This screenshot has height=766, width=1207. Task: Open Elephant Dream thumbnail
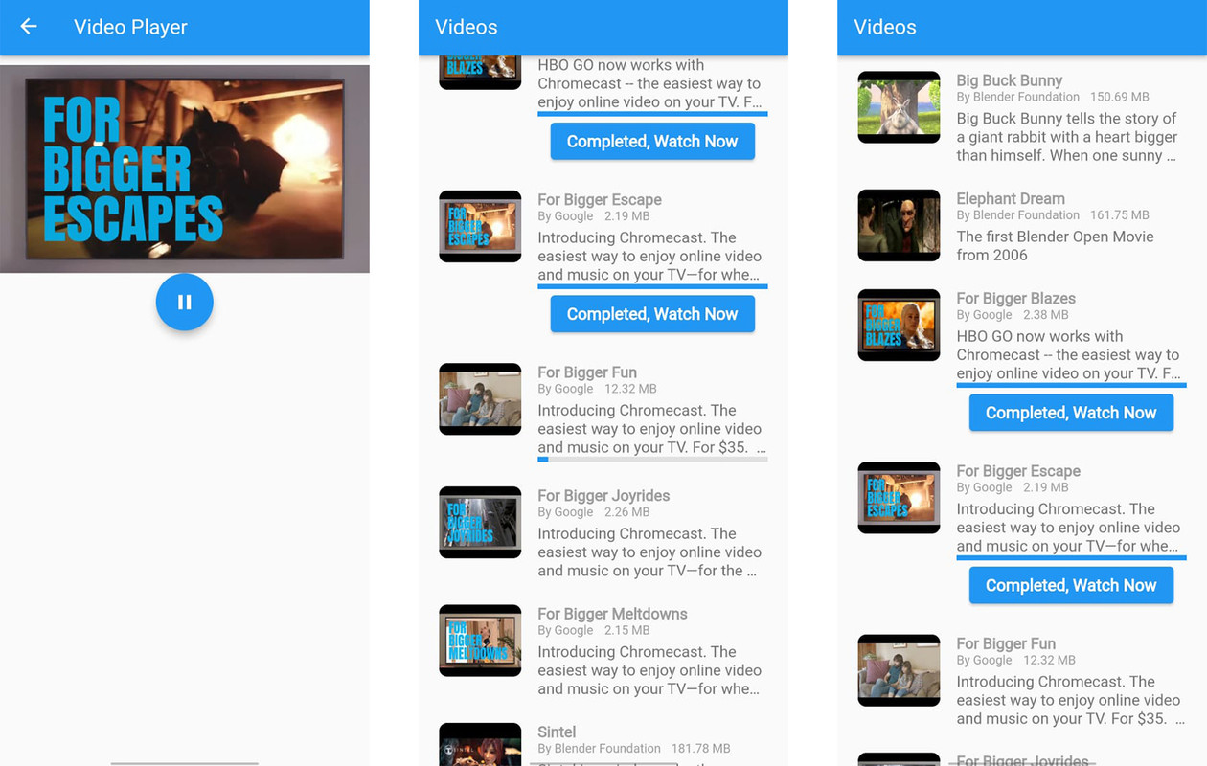click(899, 226)
